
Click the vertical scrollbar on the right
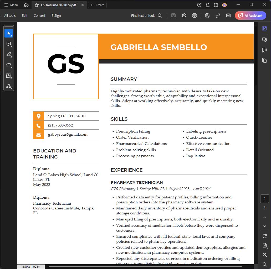point(256,56)
